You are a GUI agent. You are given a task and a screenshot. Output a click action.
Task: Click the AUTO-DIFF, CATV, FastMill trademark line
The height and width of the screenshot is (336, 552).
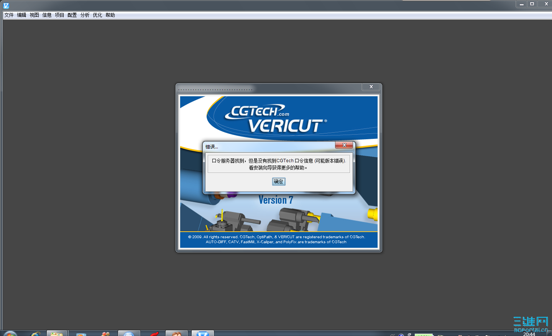276,242
